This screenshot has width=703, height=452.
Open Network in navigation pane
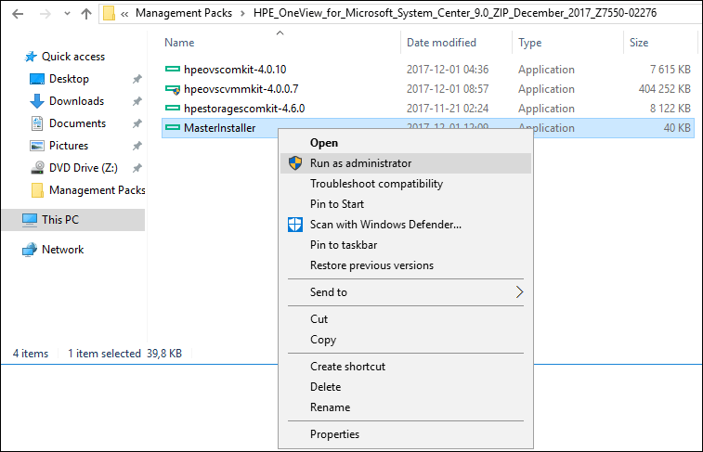[63, 250]
